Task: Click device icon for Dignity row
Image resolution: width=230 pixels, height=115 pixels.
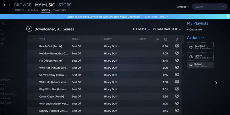Action: [177, 110]
